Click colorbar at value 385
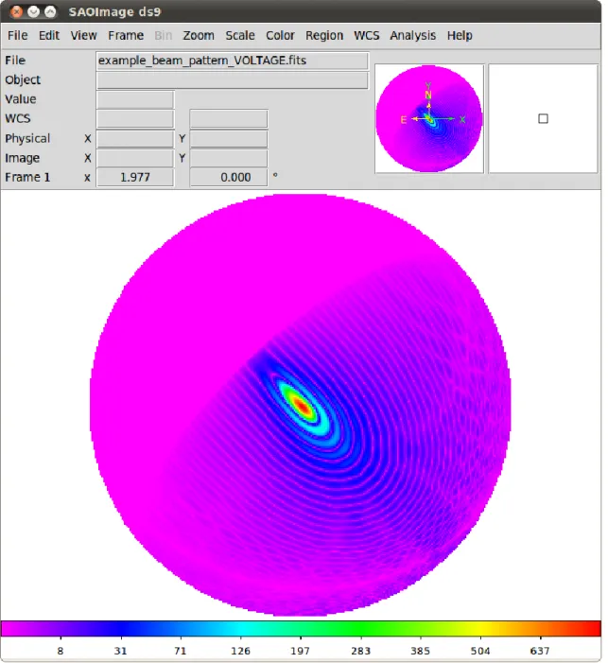 point(420,628)
